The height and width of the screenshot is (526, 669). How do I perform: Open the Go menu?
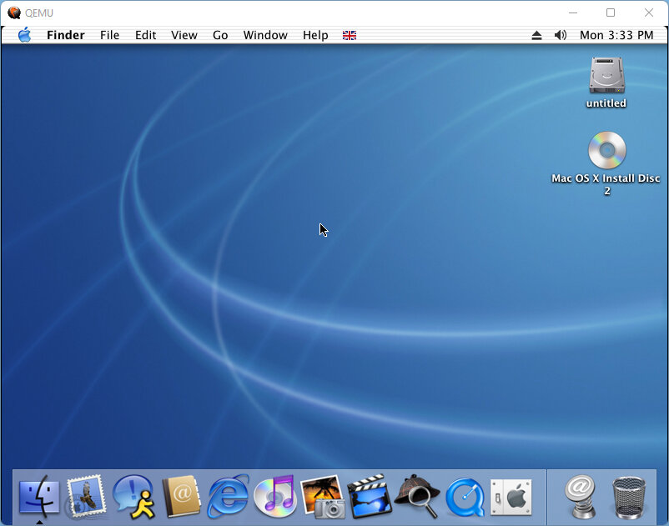pos(220,35)
